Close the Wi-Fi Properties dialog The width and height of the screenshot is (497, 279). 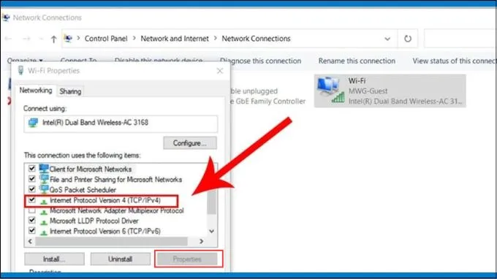click(220, 71)
